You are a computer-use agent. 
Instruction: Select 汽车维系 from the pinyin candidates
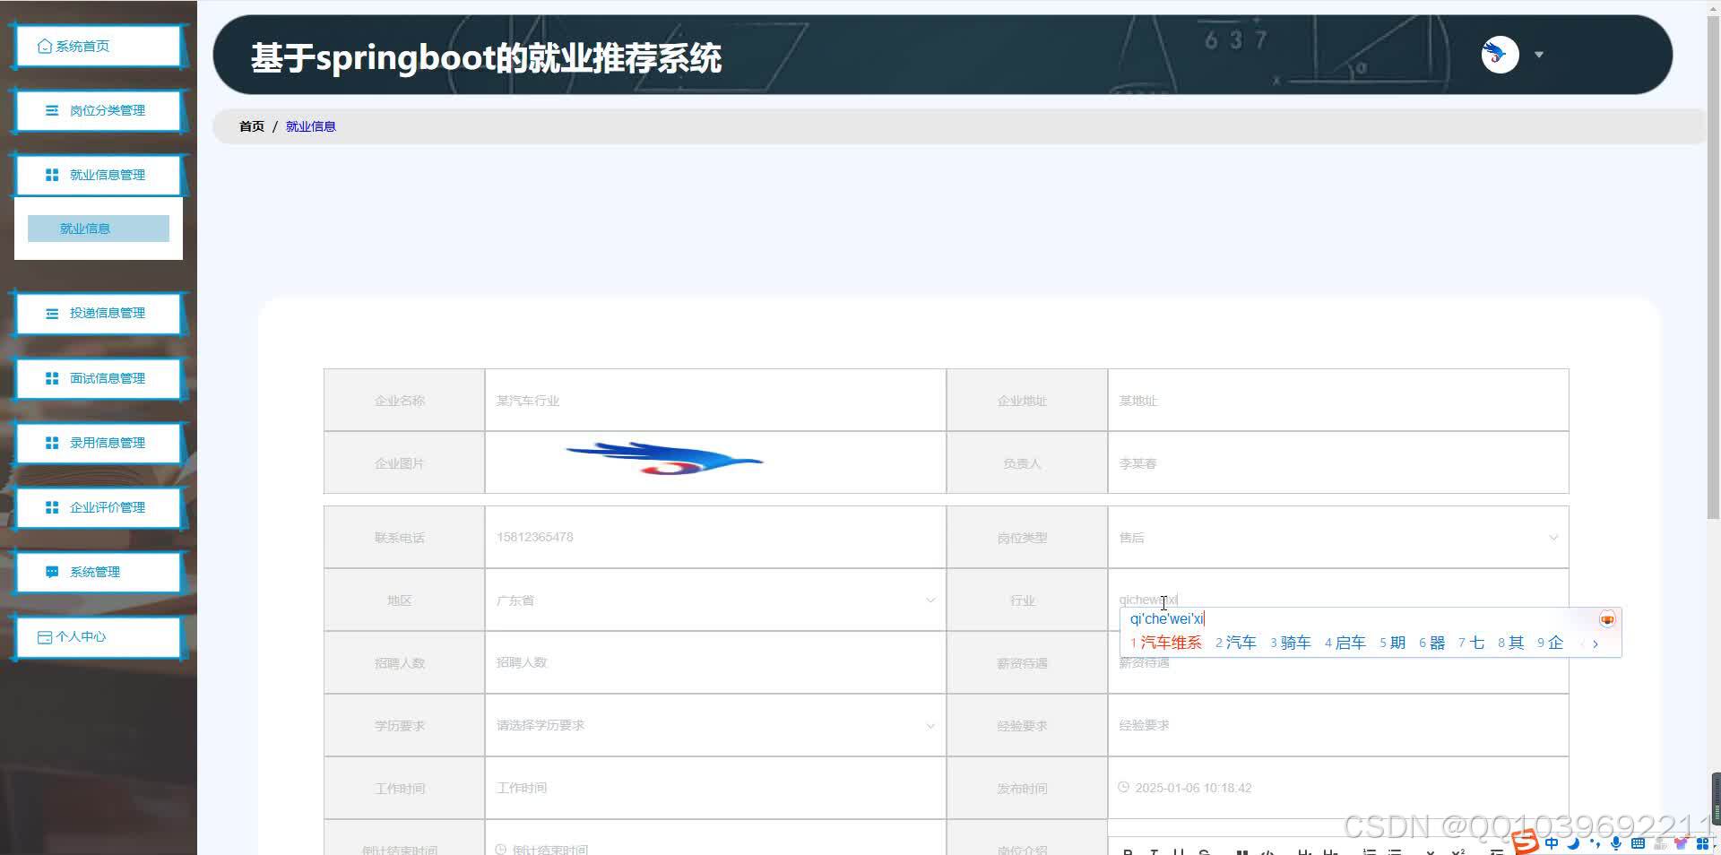[1170, 642]
